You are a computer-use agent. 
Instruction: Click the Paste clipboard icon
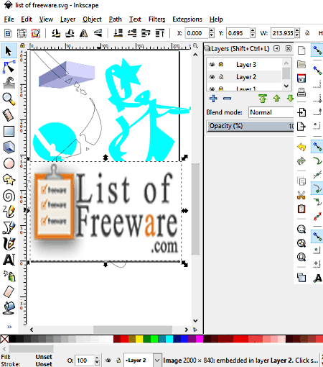(301, 209)
